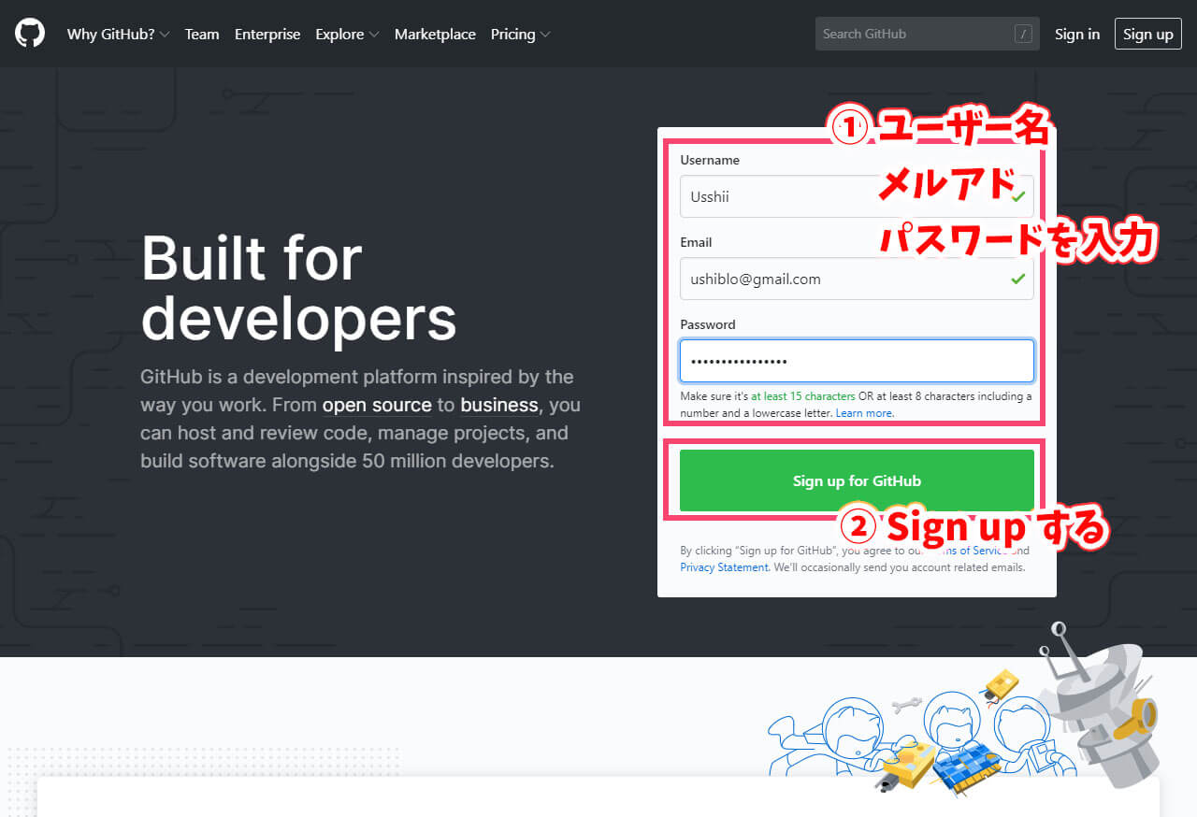Click the "at least 15 characters" green text

point(802,396)
